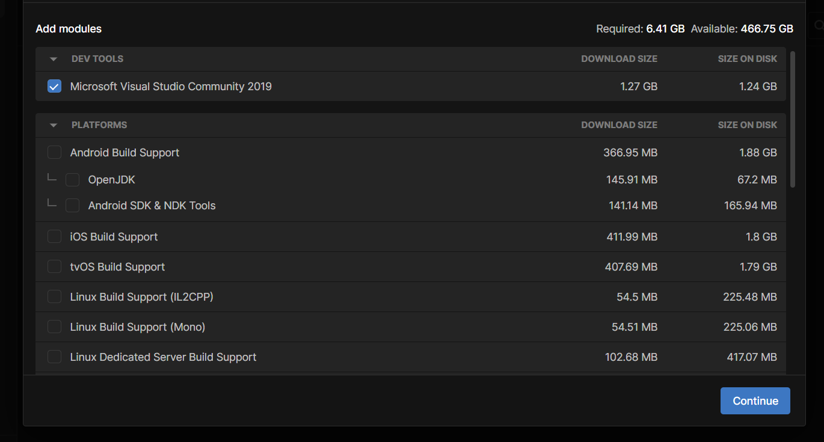Click the module list vertical scrollbar
This screenshot has width=824, height=442.
(x=793, y=119)
